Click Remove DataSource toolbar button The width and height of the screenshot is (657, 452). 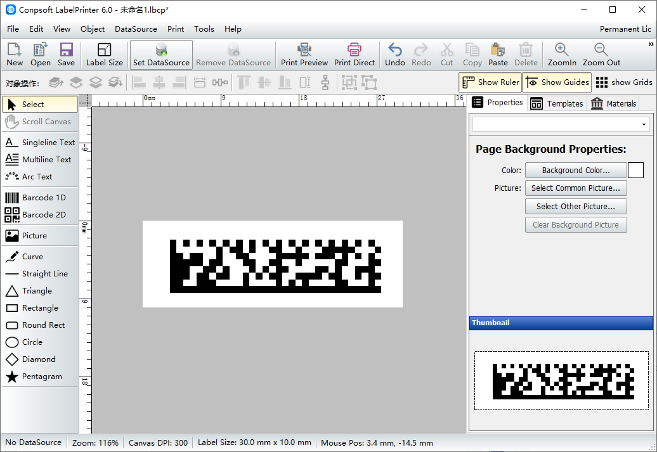[233, 55]
